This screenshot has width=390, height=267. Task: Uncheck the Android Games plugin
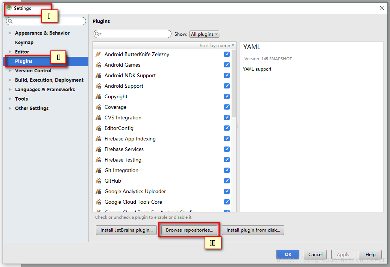227,65
